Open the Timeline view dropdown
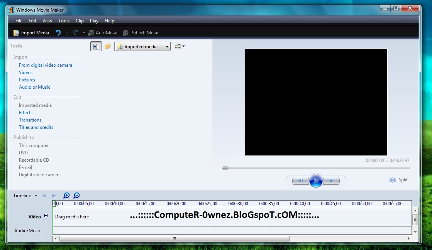 click(x=25, y=196)
